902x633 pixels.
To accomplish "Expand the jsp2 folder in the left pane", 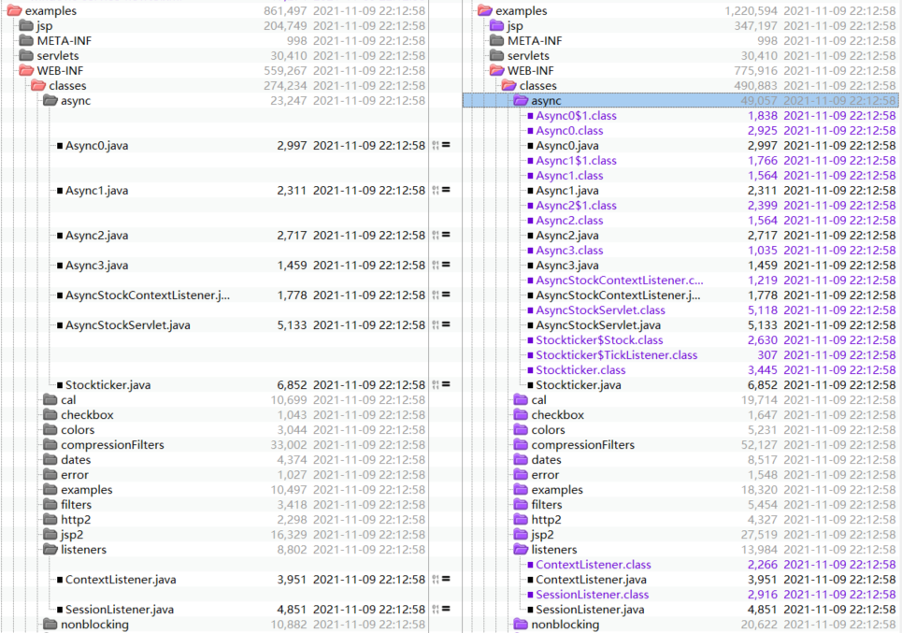I will (x=50, y=535).
